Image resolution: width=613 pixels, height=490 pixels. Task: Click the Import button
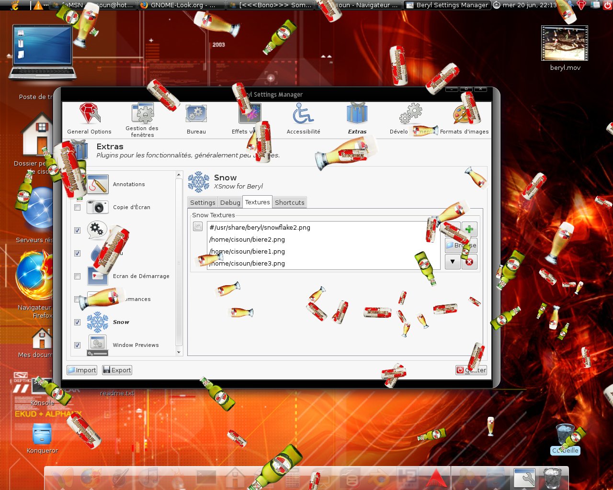(82, 370)
